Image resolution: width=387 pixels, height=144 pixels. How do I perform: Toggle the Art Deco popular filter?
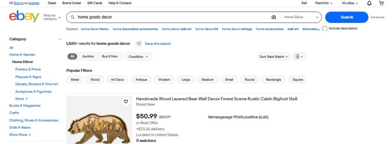(x=117, y=80)
